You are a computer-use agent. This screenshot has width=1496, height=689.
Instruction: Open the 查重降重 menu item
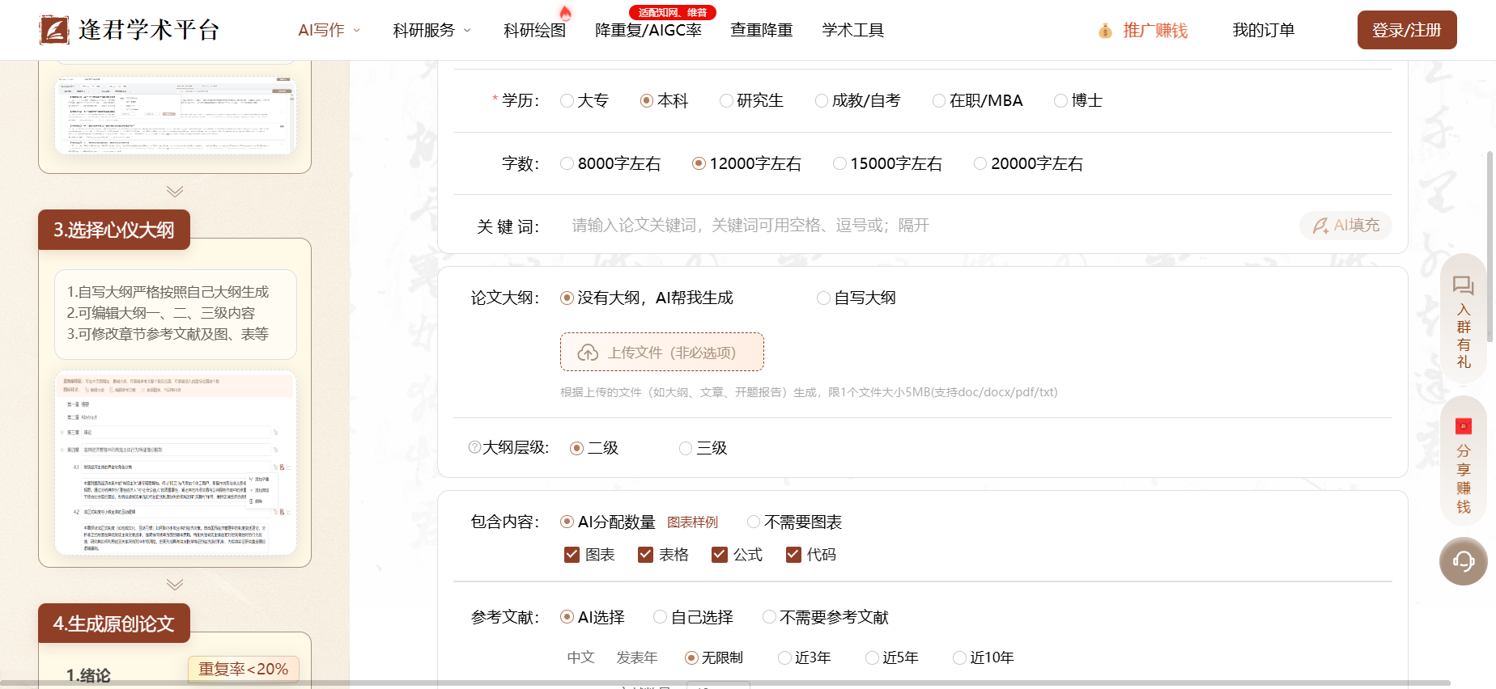point(761,31)
